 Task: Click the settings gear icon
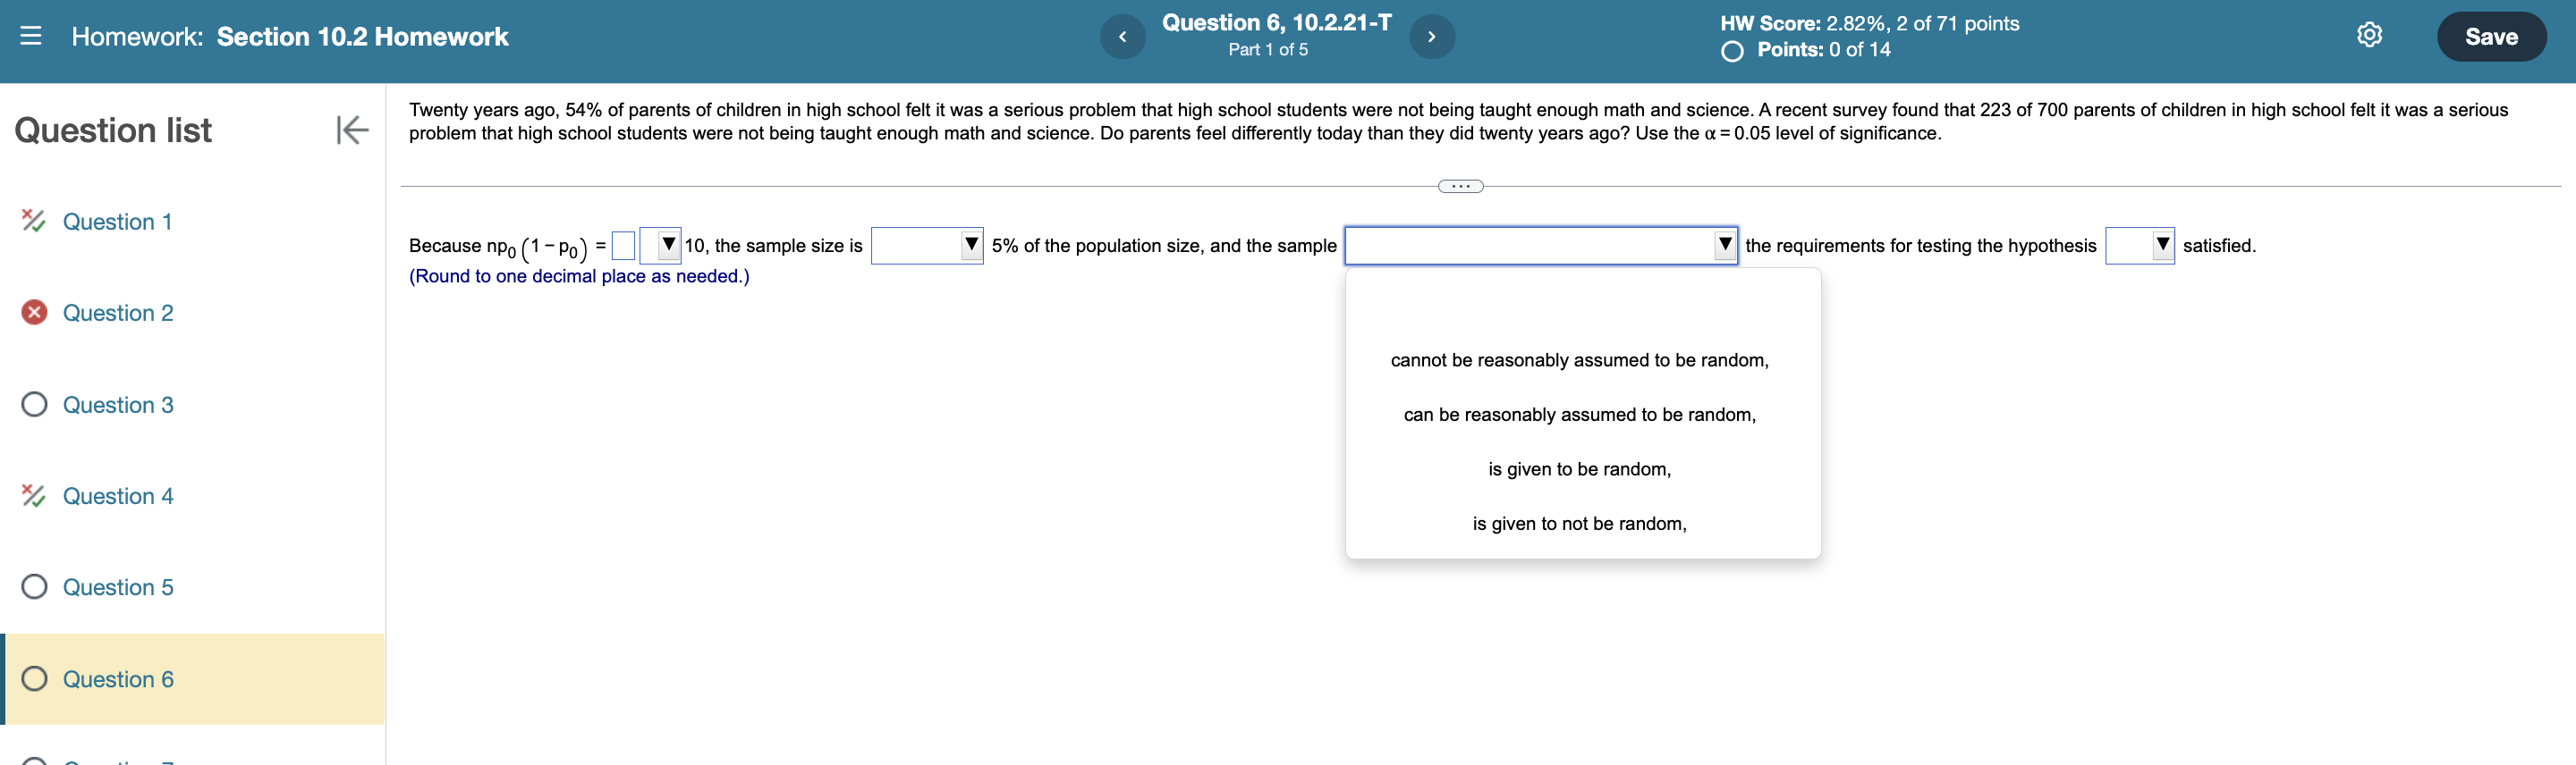pyautogui.click(x=2369, y=34)
